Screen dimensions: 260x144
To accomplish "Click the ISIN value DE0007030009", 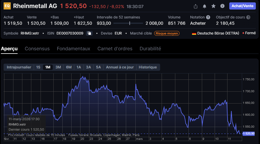I will coord(70,33).
